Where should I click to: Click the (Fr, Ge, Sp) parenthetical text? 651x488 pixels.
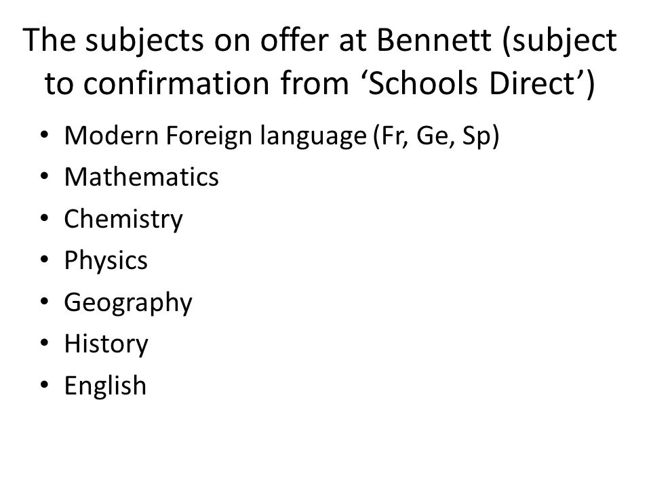tap(436, 136)
